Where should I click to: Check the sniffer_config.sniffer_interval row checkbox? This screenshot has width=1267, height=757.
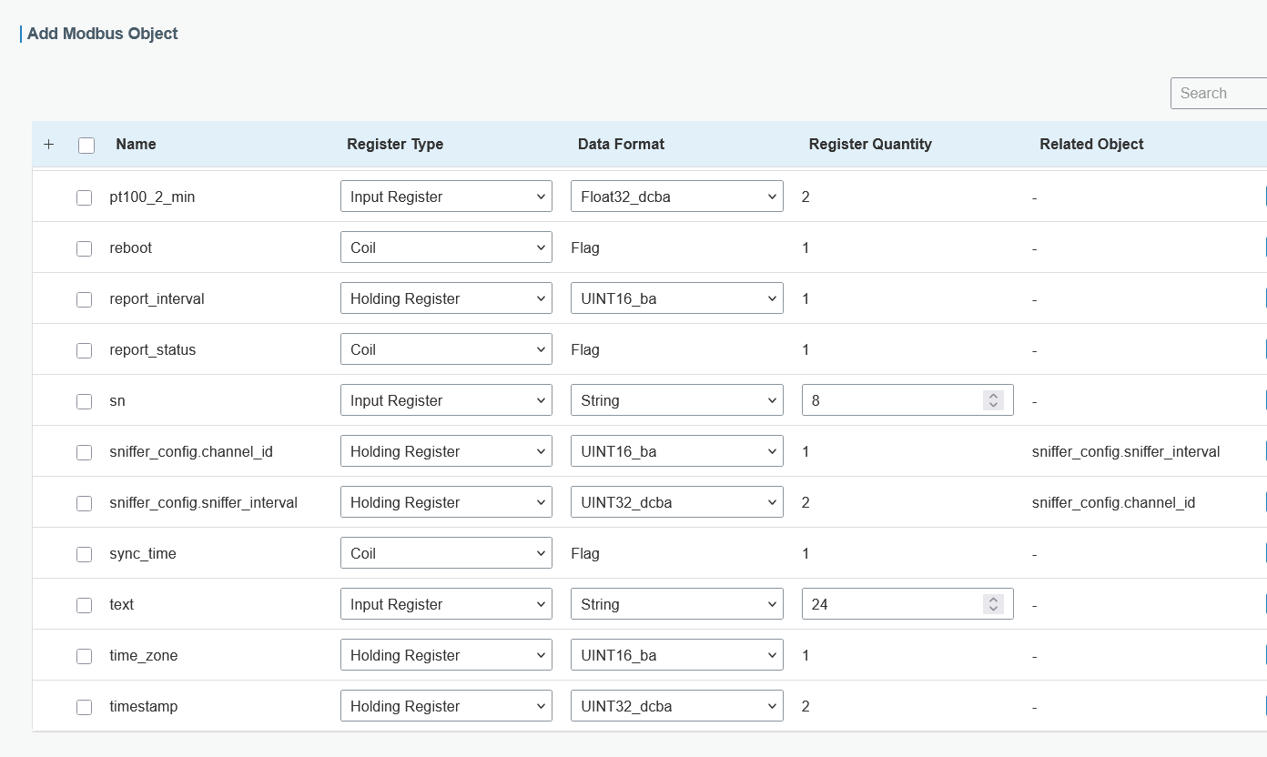84,503
